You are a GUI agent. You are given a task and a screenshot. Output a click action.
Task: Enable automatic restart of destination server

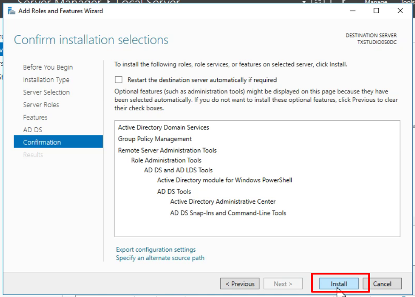click(x=119, y=80)
